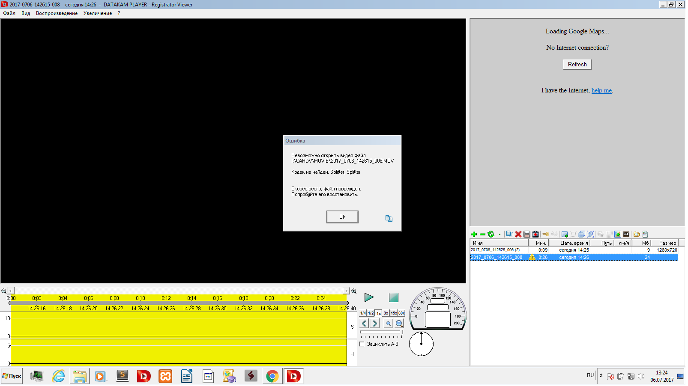
Task: Enable the Зациклить A-B checkbox
Action: click(x=362, y=344)
